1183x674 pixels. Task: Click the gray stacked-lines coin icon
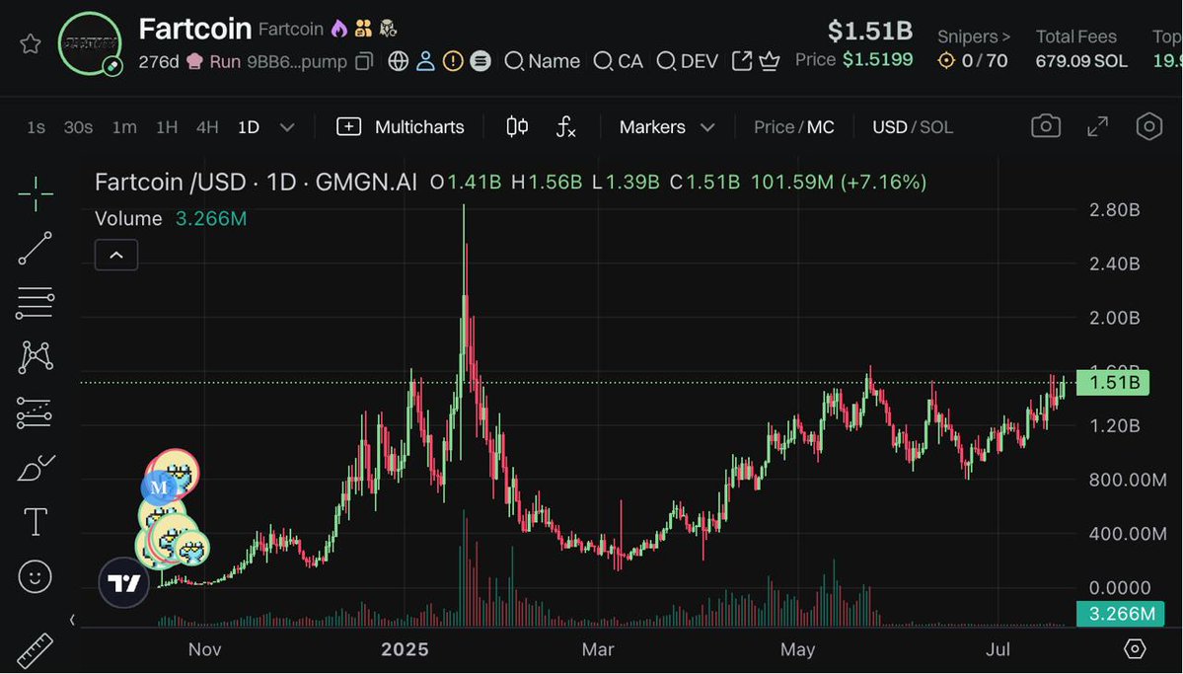tap(481, 61)
